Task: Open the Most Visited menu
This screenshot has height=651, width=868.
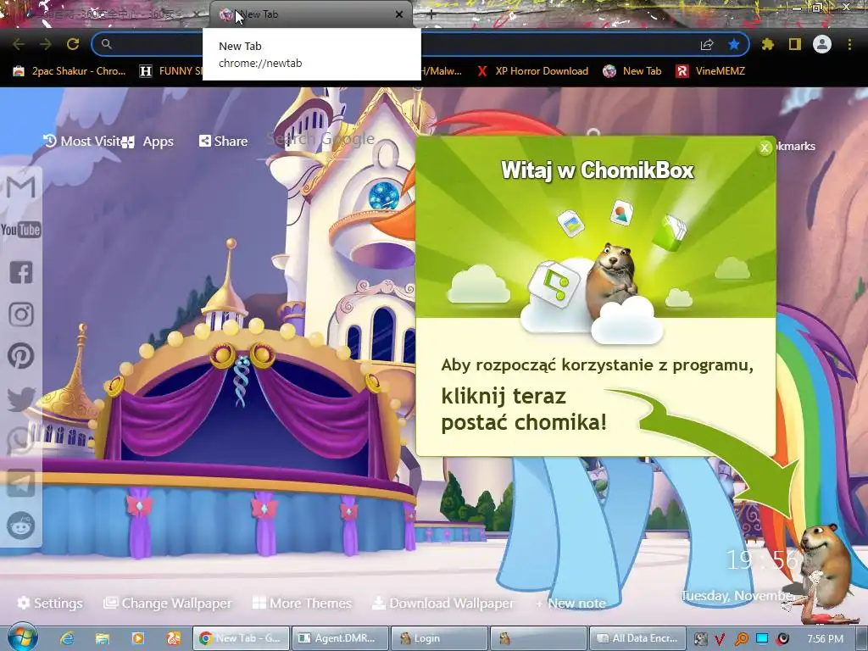Action: (x=82, y=142)
